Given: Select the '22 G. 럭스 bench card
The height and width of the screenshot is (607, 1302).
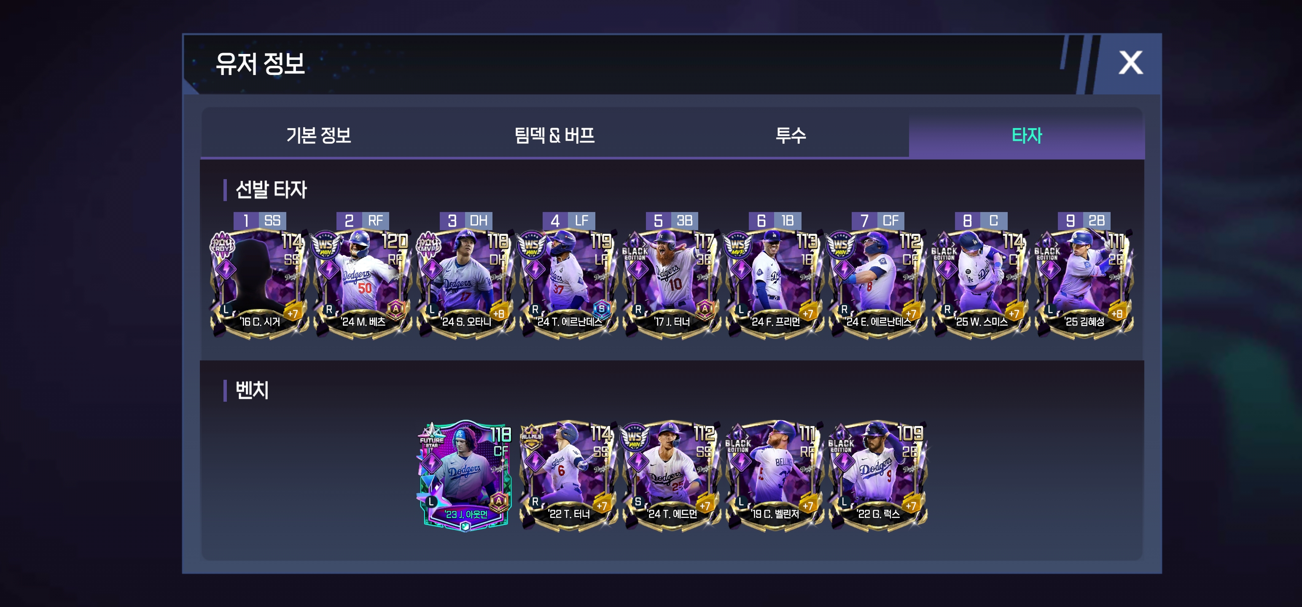Looking at the screenshot, I should [x=878, y=475].
